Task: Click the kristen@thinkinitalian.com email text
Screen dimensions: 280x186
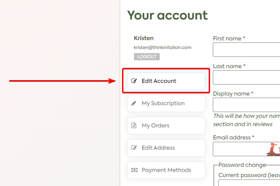Action: pos(162,48)
